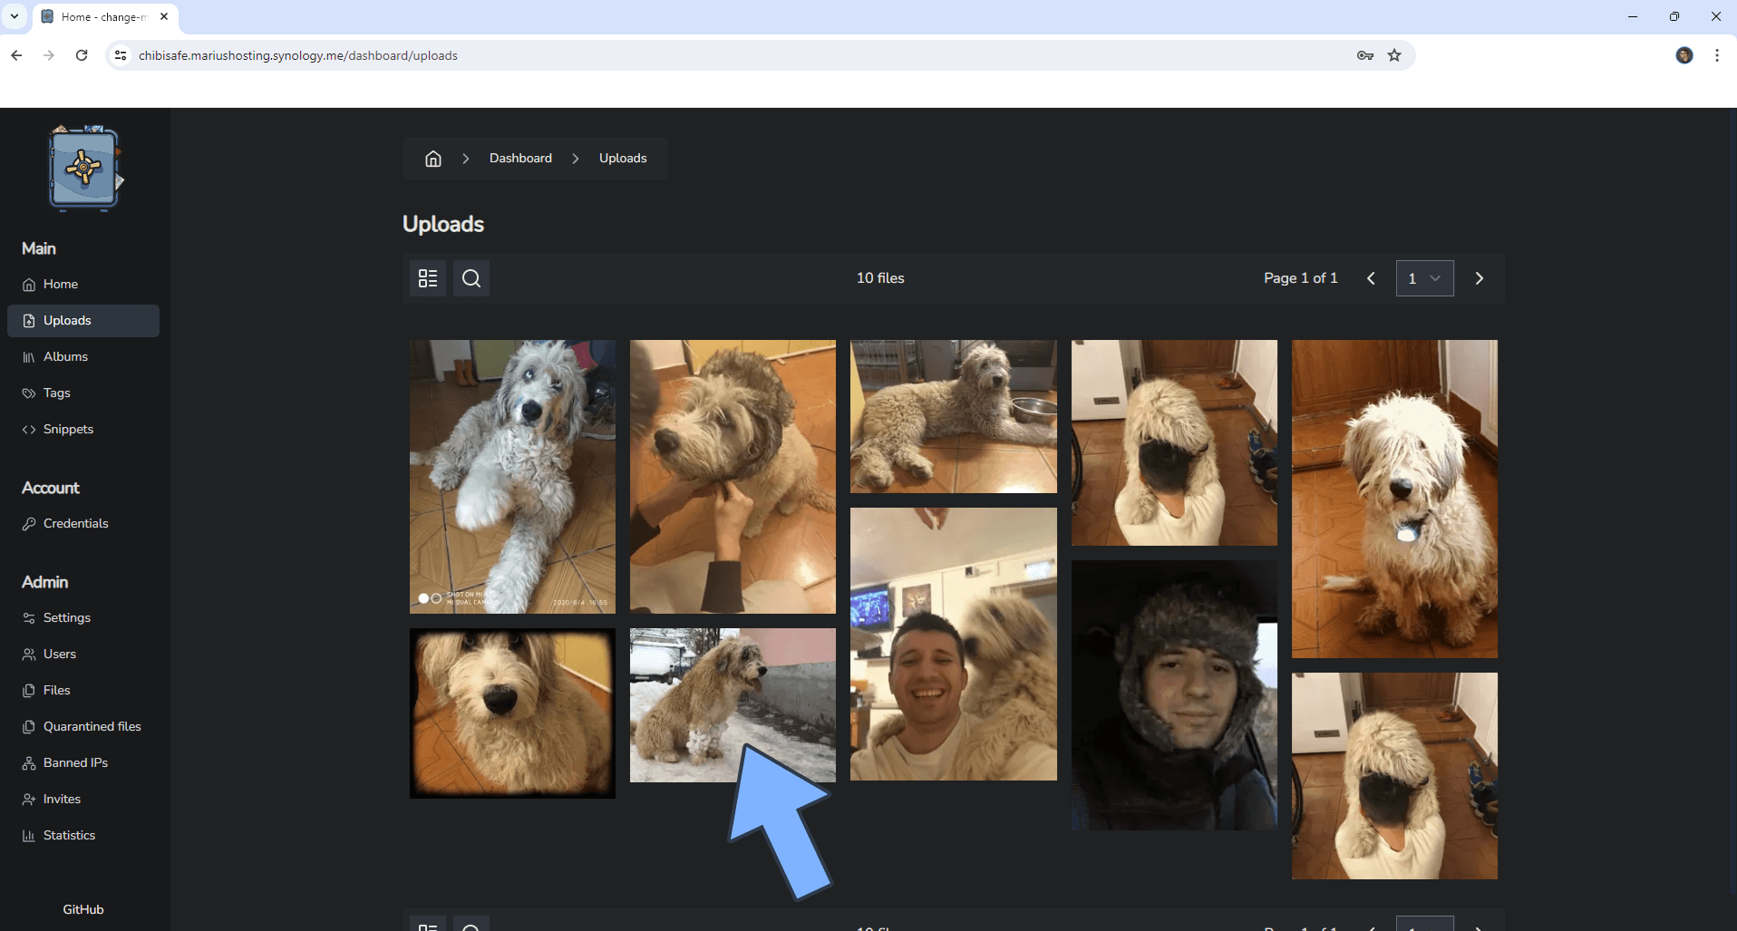
Task: Open the admin Settings page
Action: [x=66, y=617]
